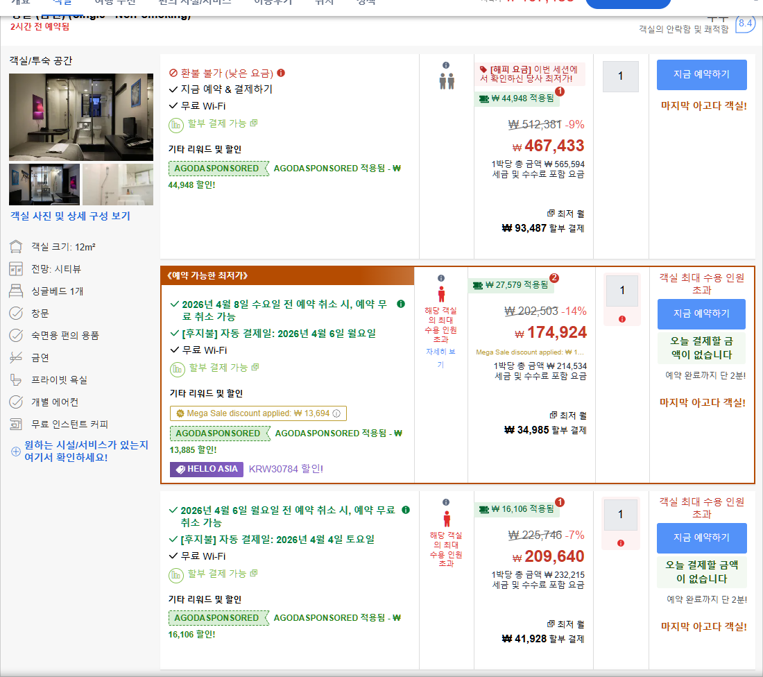Open the room quantity dropdown for the ₩467,433 offer
The width and height of the screenshot is (763, 677).
click(620, 76)
